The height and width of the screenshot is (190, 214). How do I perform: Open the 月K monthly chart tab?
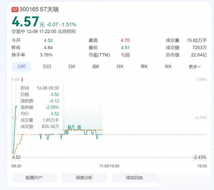click(120, 66)
